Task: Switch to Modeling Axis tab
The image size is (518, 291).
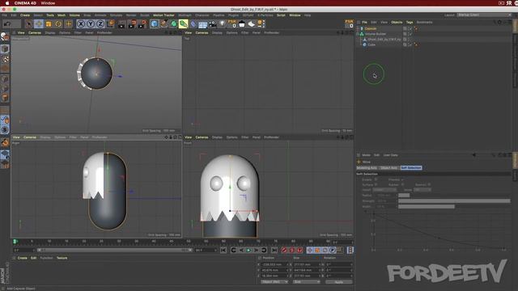Action: click(367, 168)
